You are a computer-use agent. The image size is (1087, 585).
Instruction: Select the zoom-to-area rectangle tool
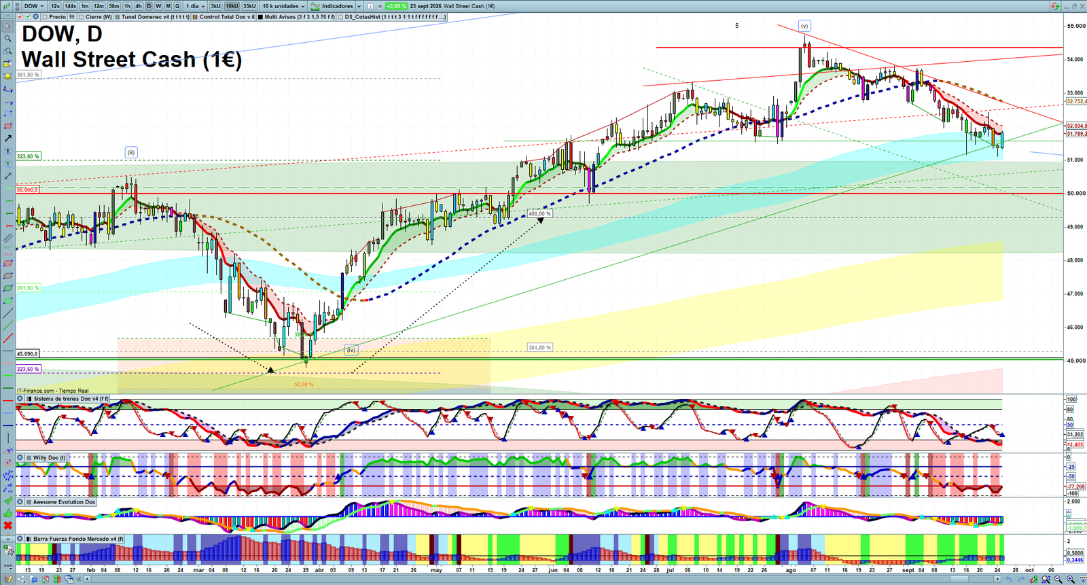[x=7, y=52]
